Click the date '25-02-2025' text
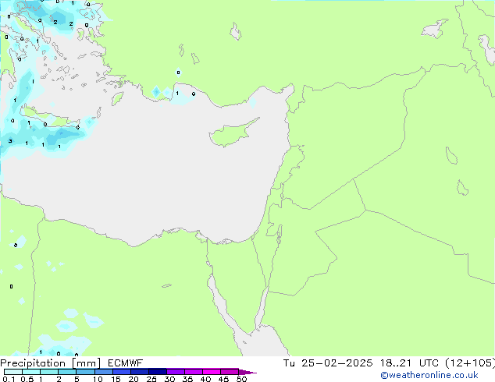The height and width of the screenshot is (382, 495). (x=337, y=363)
